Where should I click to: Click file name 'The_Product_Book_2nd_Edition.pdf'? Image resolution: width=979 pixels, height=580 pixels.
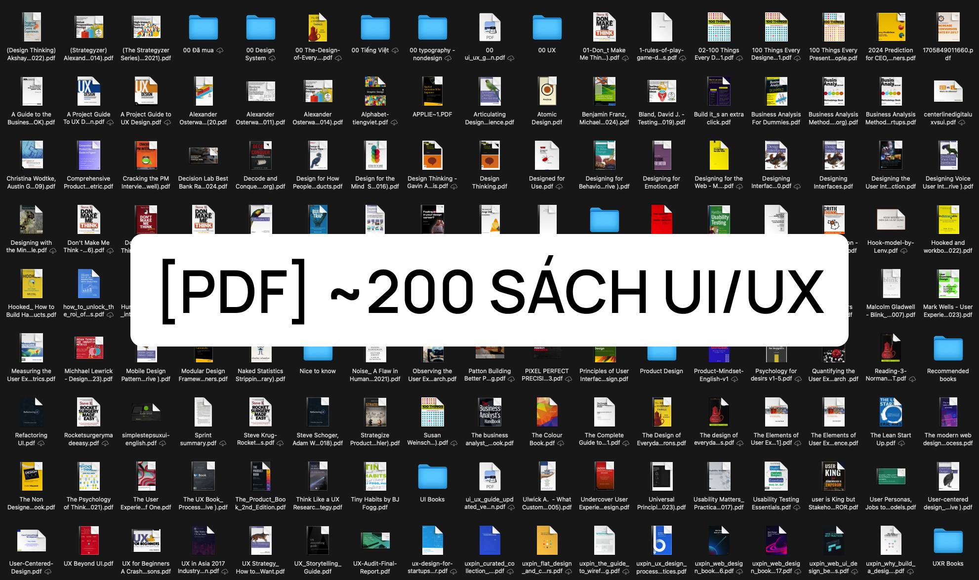click(261, 503)
